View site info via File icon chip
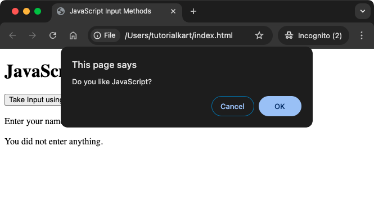The height and width of the screenshot is (223, 374). tap(105, 35)
